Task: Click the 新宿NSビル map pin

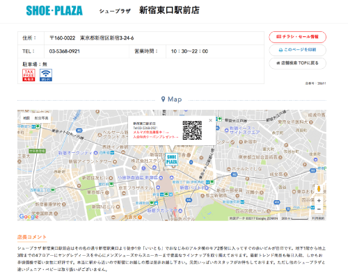Action: (118, 206)
